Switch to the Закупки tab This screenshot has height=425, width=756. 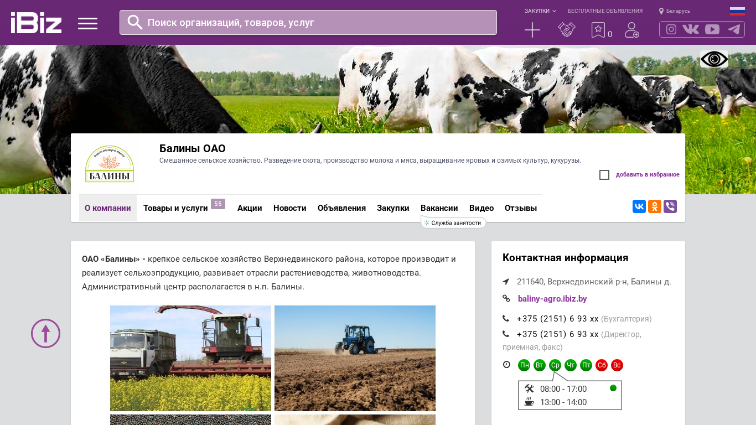(393, 208)
